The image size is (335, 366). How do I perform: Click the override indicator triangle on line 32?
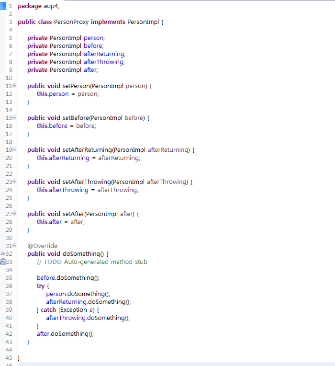pos(3,253)
